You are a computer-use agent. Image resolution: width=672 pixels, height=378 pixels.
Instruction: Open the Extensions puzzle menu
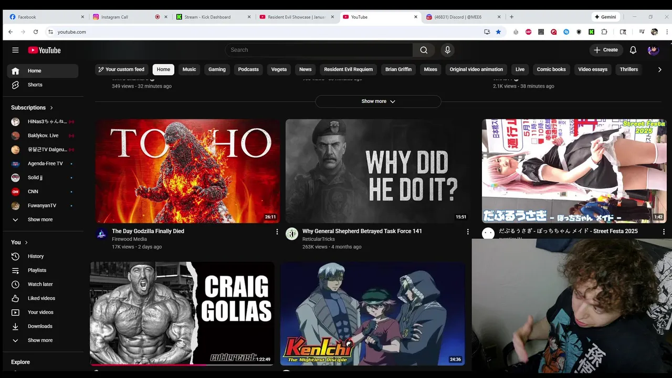coord(604,32)
